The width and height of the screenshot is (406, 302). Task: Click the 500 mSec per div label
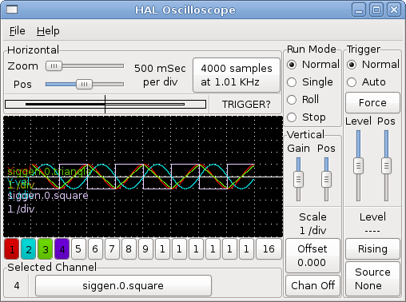pos(160,75)
